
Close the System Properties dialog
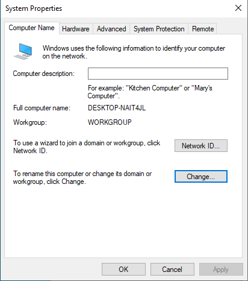(238, 8)
